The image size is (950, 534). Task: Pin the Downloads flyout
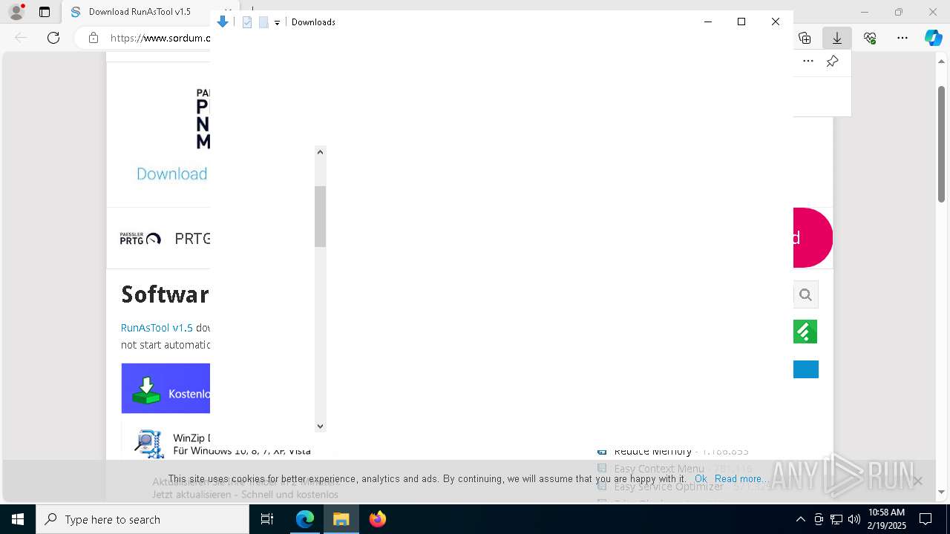click(833, 62)
